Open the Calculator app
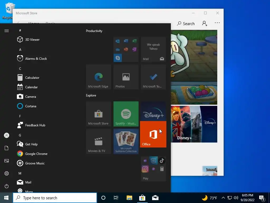The image size is (270, 203). click(x=28, y=78)
